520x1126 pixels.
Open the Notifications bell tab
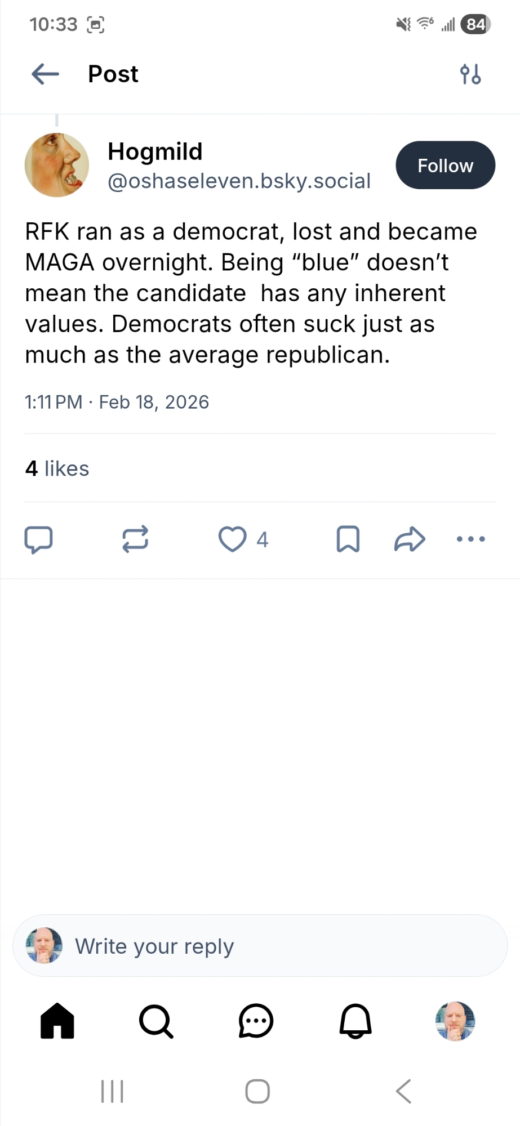pos(355,1021)
